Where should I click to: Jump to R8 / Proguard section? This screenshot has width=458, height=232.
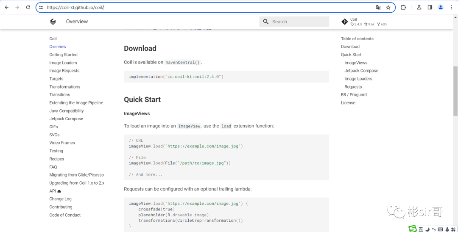point(354,95)
